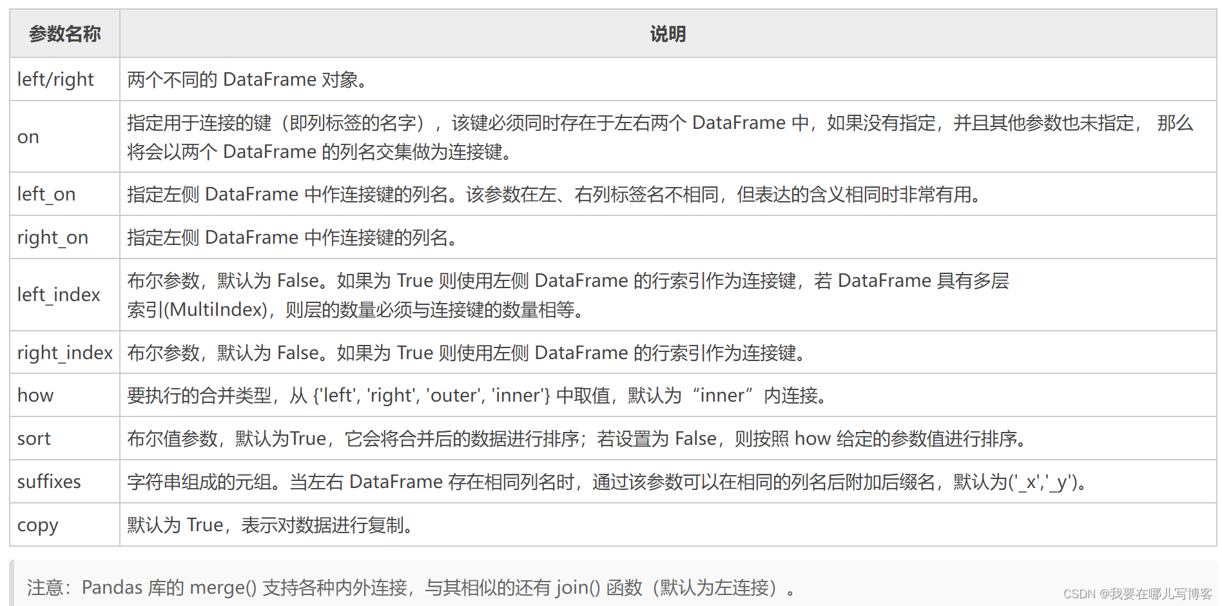Viewport: 1222px width, 606px height.
Task: Click the 参数名称 column header
Action: pos(64,34)
